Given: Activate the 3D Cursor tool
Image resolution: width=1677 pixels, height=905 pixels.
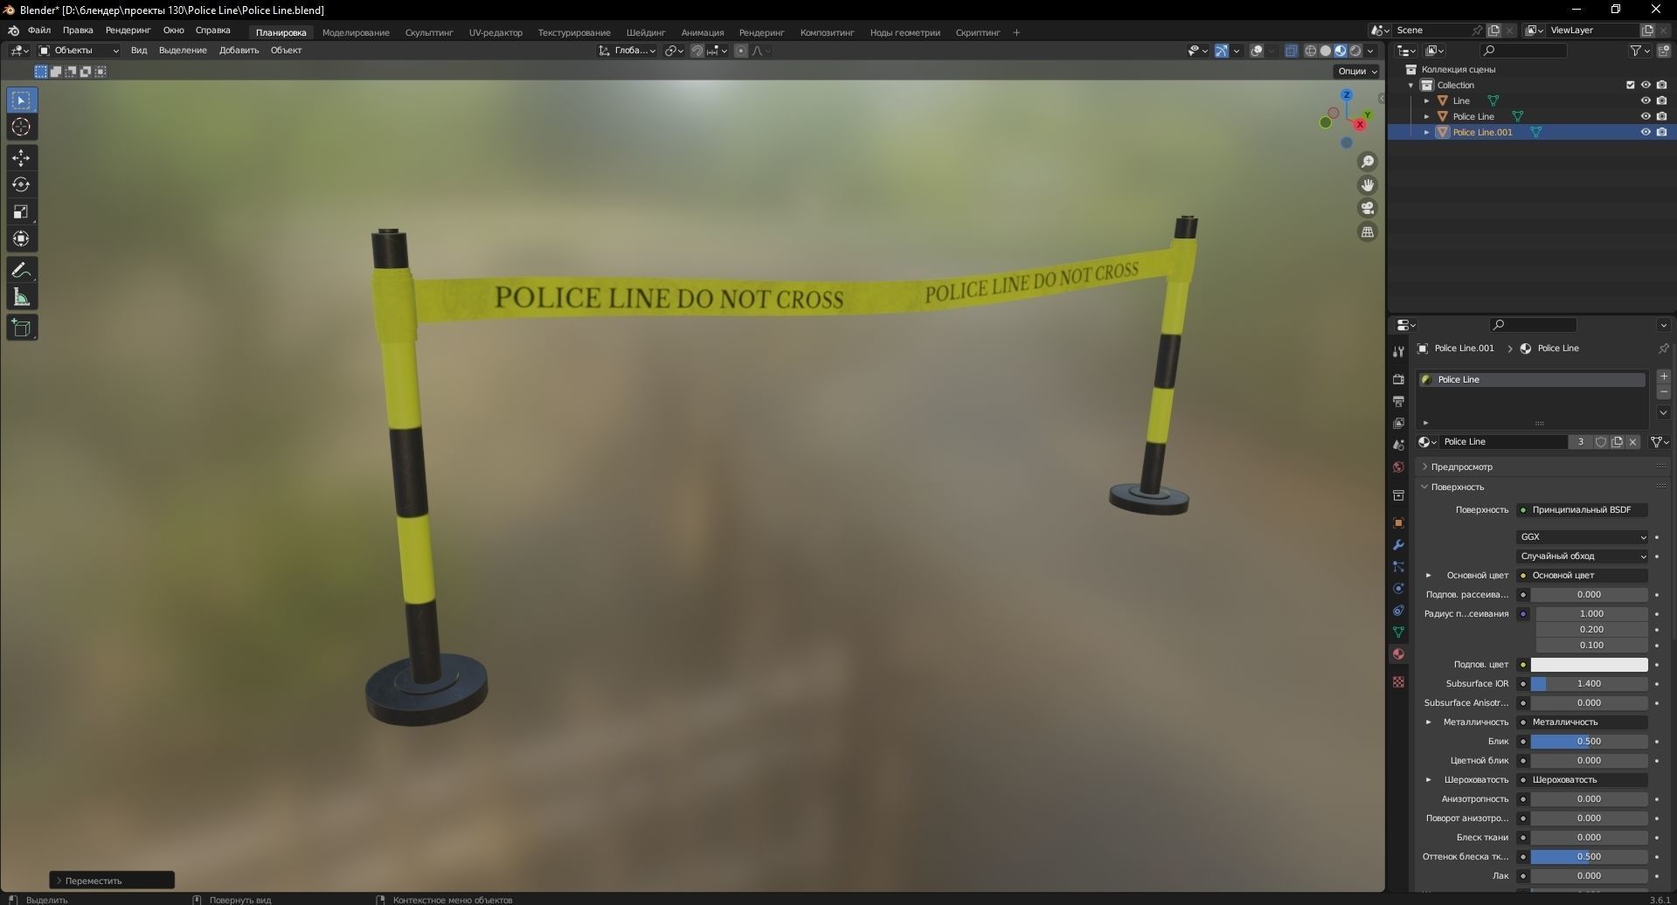Looking at the screenshot, I should tap(22, 128).
